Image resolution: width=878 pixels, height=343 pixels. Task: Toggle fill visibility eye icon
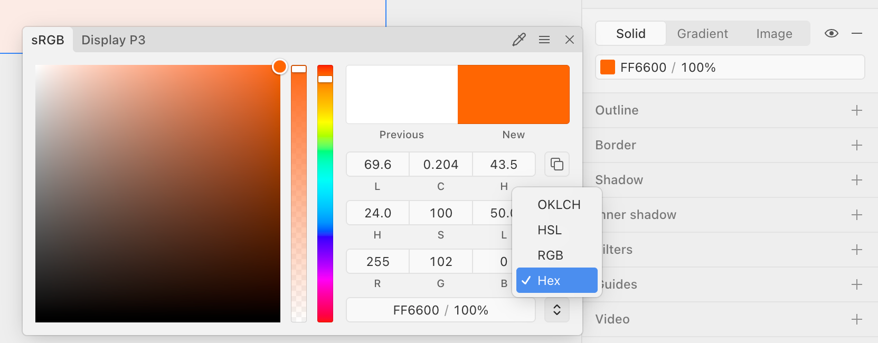[x=831, y=34]
